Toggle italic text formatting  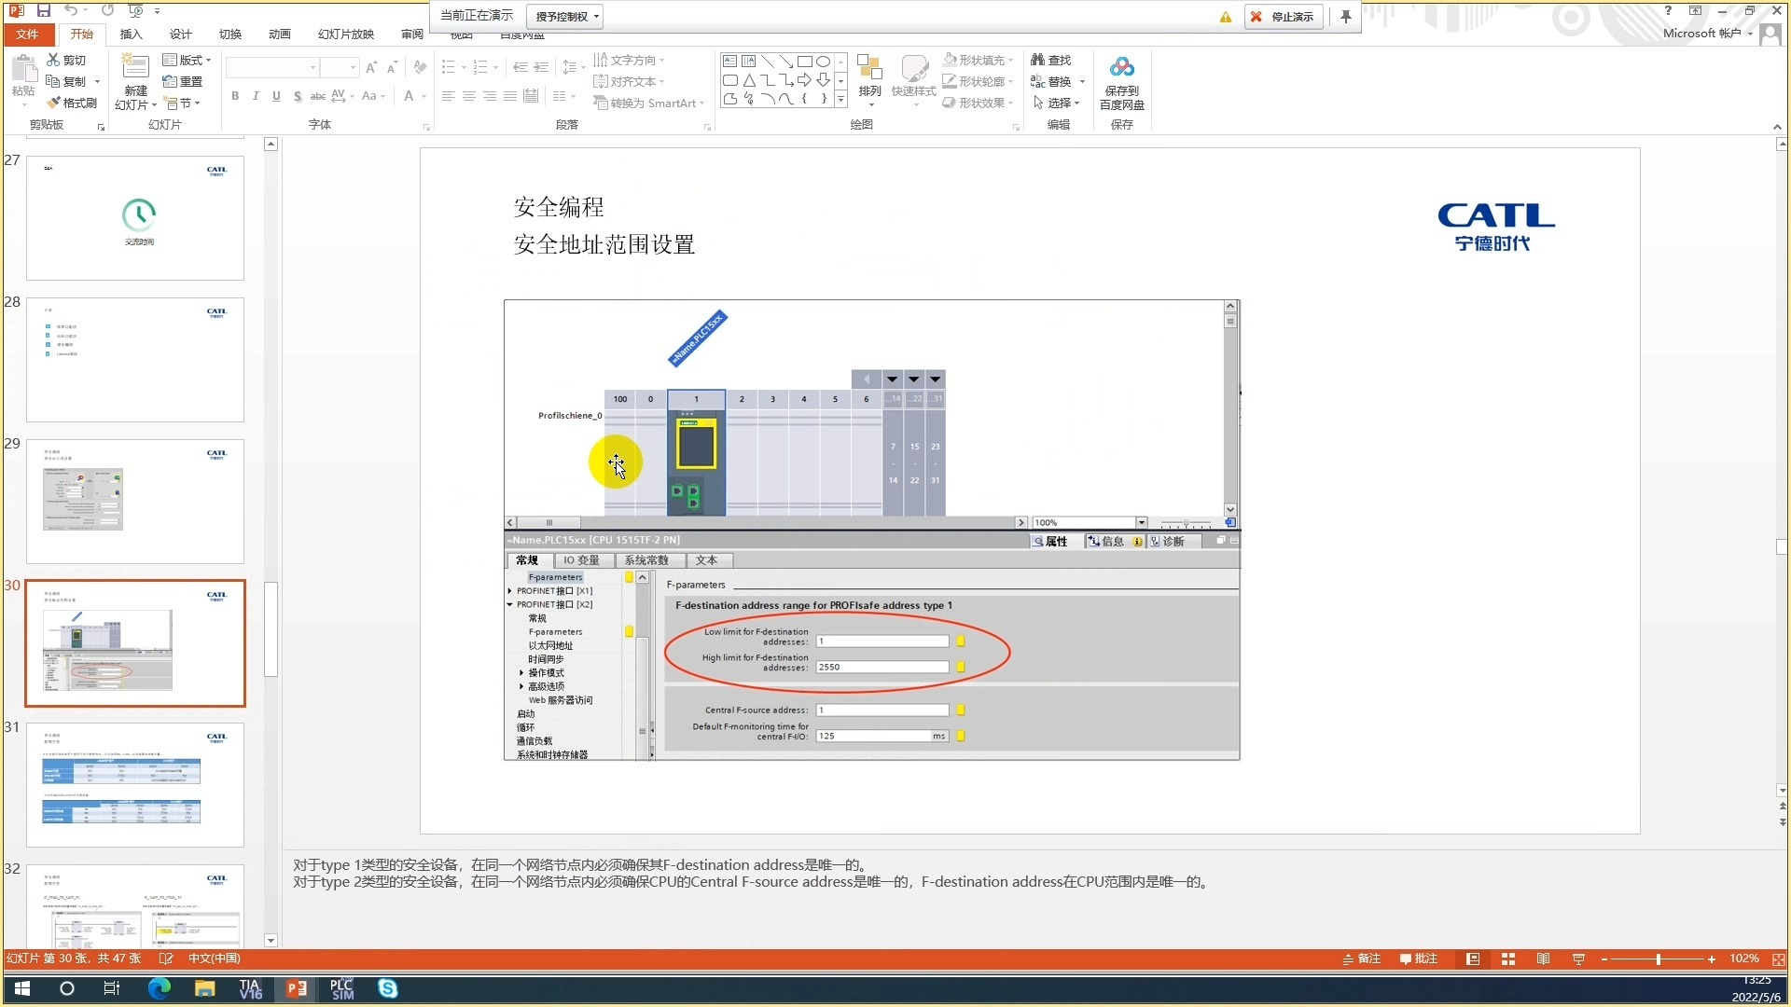[x=256, y=96]
